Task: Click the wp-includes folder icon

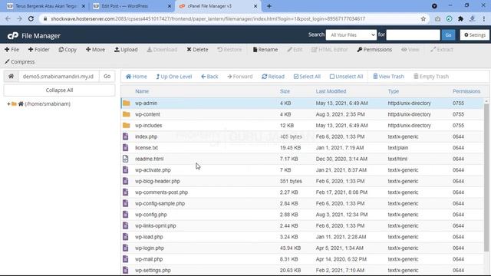Action: tap(126, 125)
